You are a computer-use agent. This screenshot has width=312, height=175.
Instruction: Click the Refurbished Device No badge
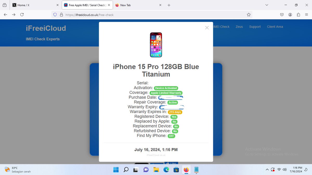[x=175, y=131]
